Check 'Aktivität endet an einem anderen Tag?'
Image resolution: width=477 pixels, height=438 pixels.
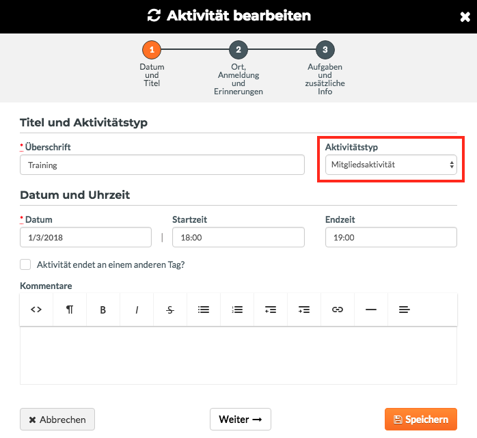25,264
